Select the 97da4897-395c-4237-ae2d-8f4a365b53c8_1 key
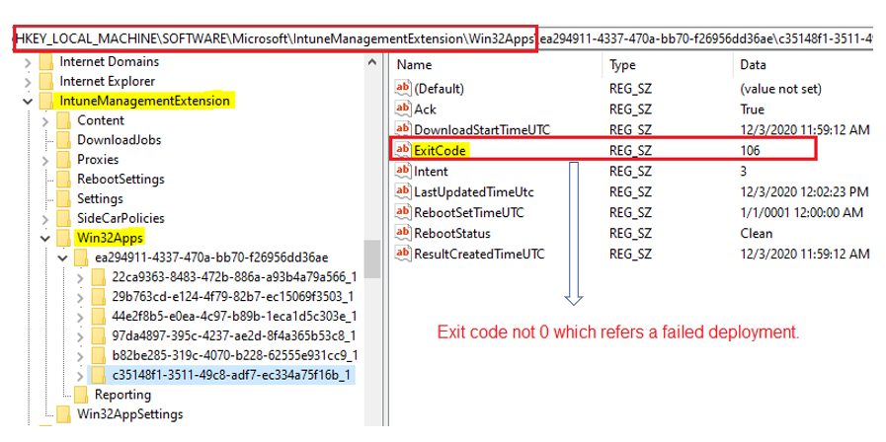Screen dimensions: 886x442 [x=234, y=335]
